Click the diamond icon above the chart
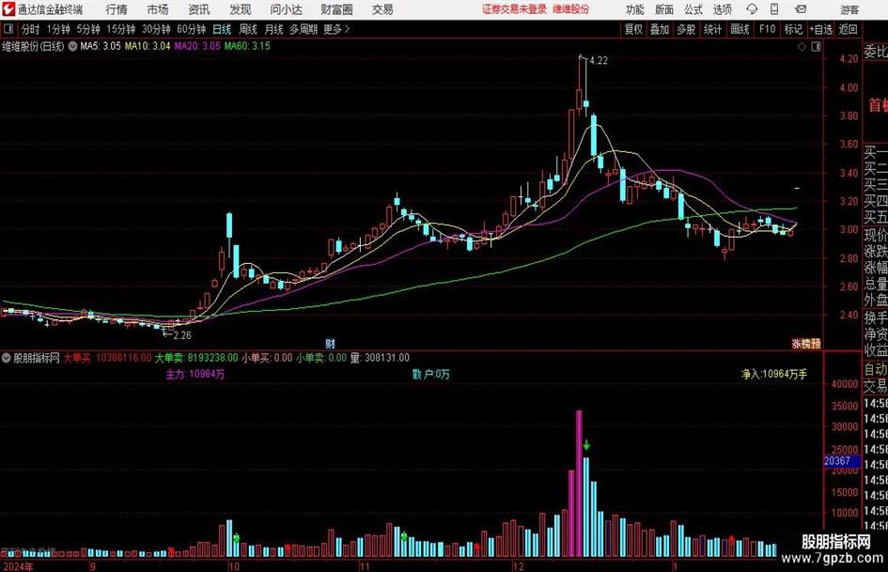Image resolution: width=888 pixels, height=572 pixels. click(x=802, y=47)
